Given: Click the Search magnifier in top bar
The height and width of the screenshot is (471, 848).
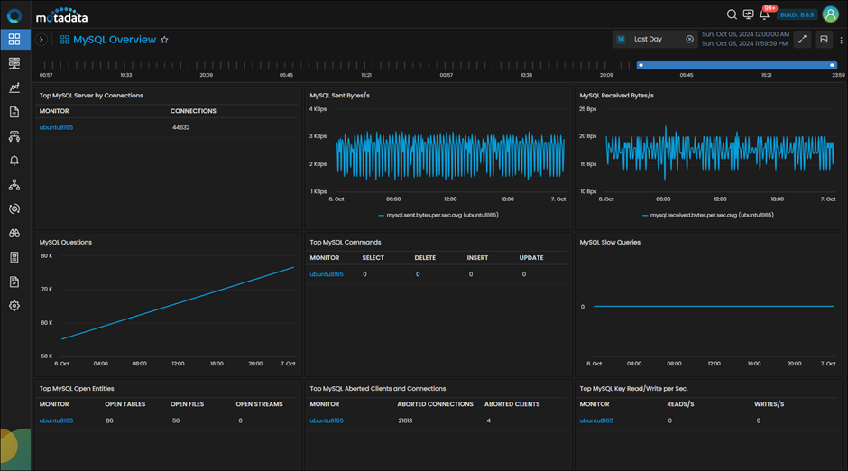Looking at the screenshot, I should (732, 14).
